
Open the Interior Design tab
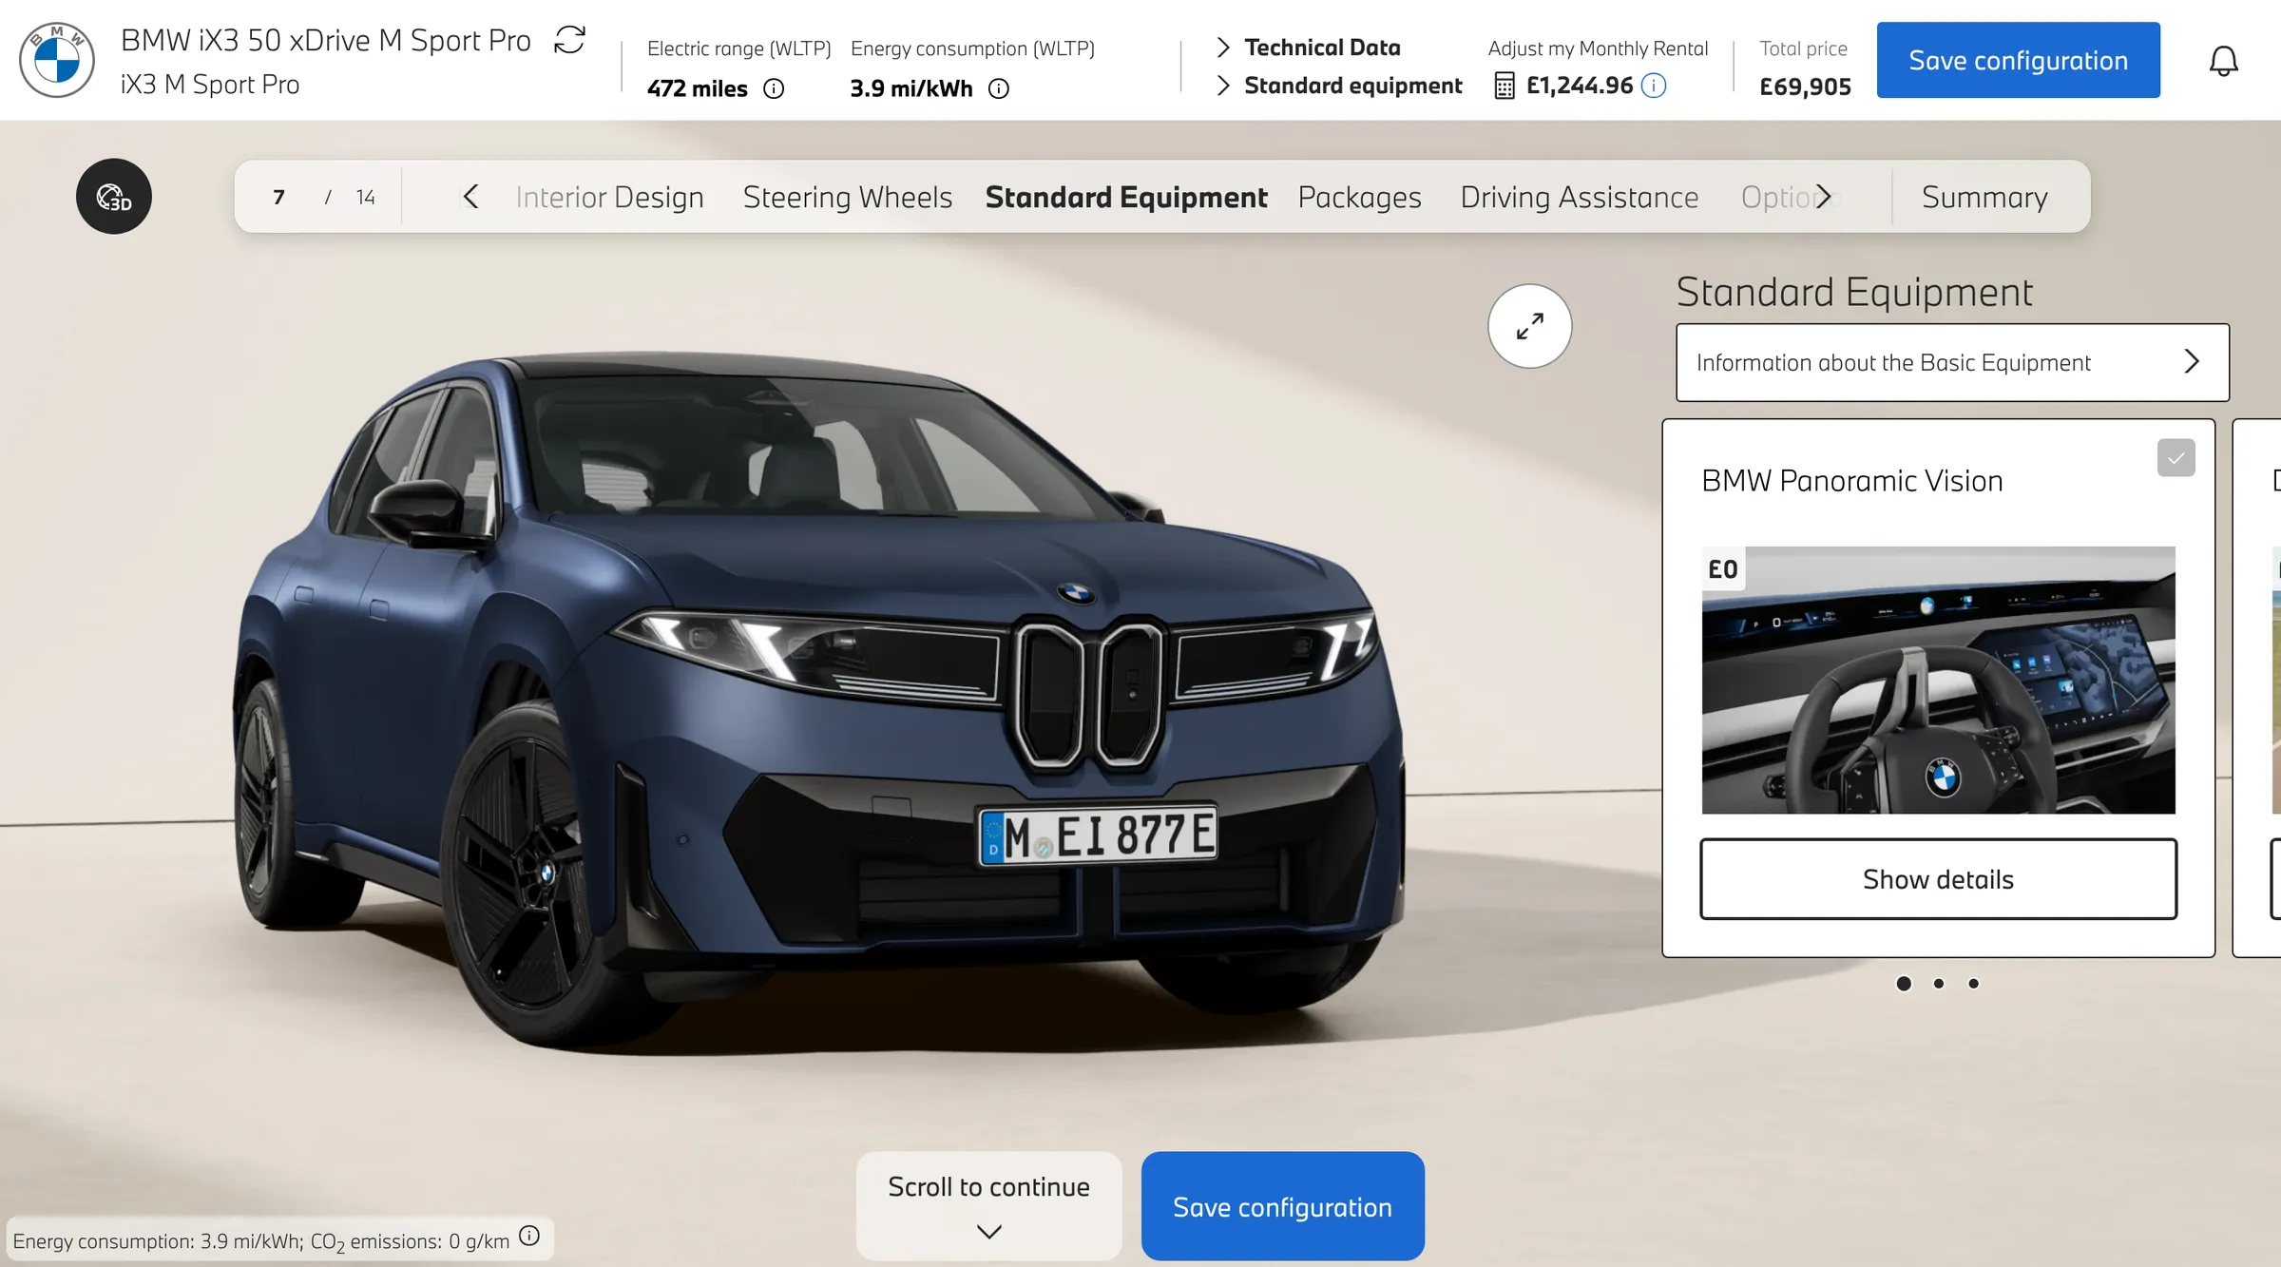(x=609, y=197)
